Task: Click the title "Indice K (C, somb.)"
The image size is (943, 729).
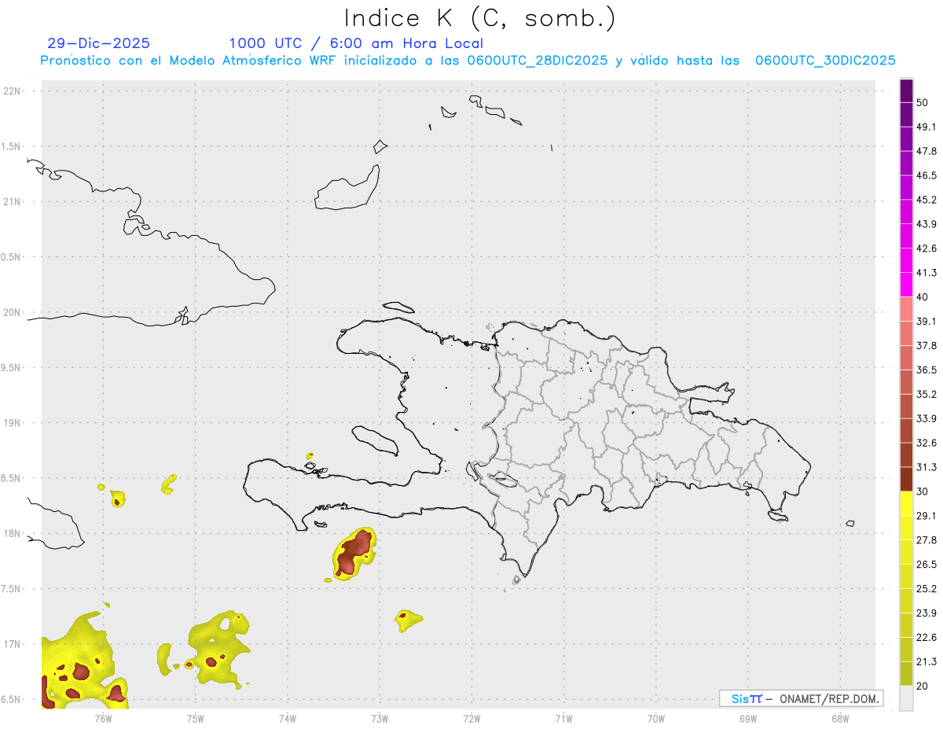Action: click(479, 18)
